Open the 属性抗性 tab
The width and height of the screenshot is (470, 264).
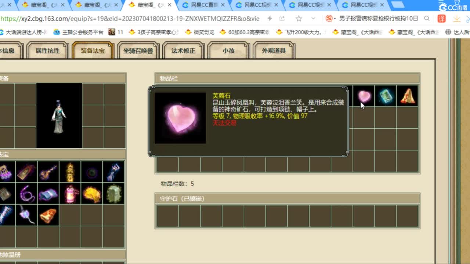pos(47,51)
